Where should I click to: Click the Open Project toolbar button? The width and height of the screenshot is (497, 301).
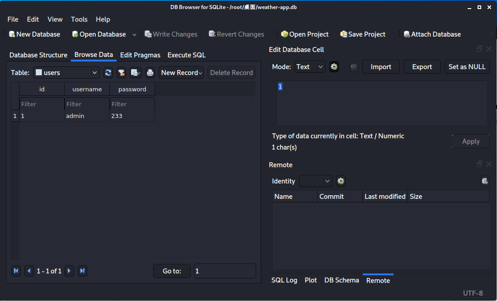click(x=305, y=34)
